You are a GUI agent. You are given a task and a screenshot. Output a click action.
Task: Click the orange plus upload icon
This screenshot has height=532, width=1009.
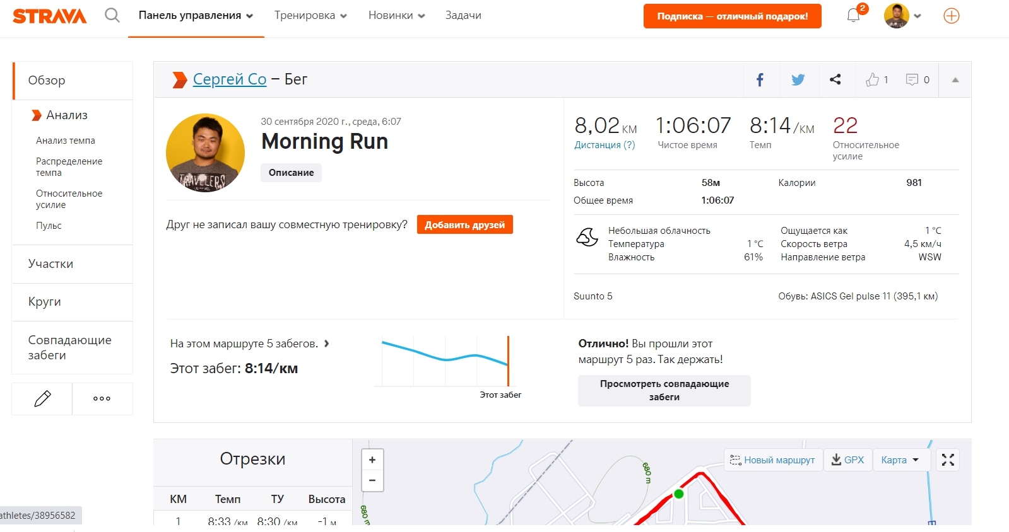(951, 16)
